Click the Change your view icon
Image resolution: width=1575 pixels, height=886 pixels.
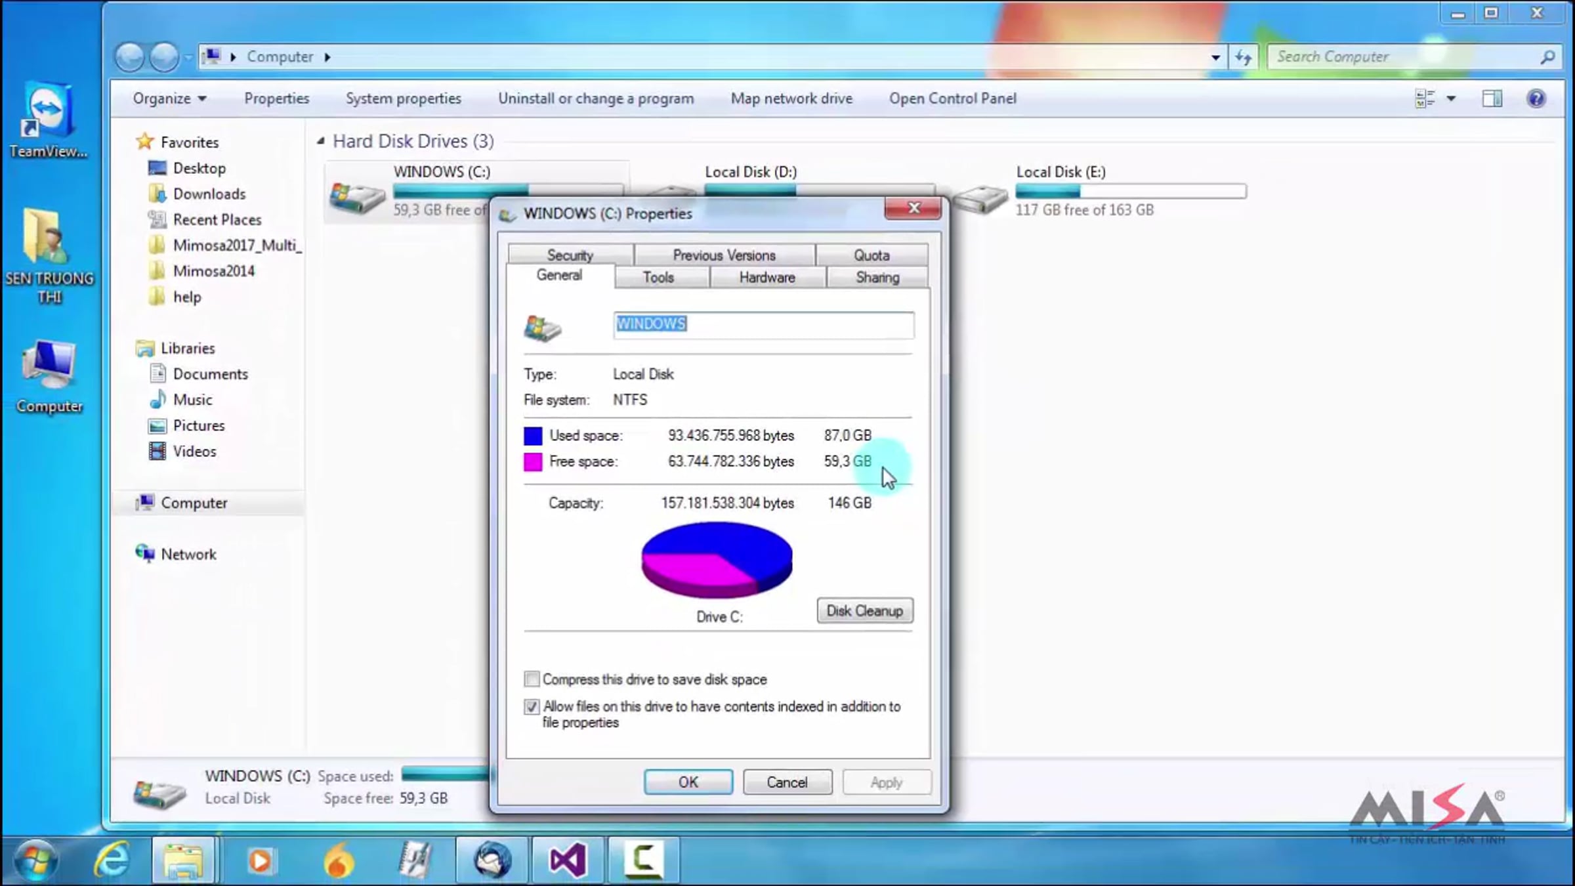(1425, 98)
